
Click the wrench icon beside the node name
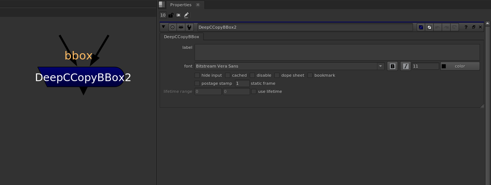(x=189, y=27)
